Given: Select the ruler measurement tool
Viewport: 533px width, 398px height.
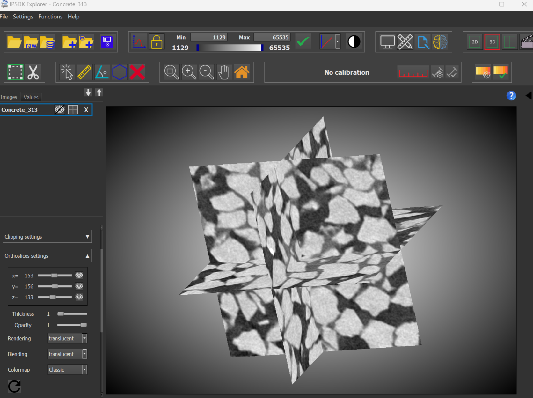Looking at the screenshot, I should click(84, 72).
